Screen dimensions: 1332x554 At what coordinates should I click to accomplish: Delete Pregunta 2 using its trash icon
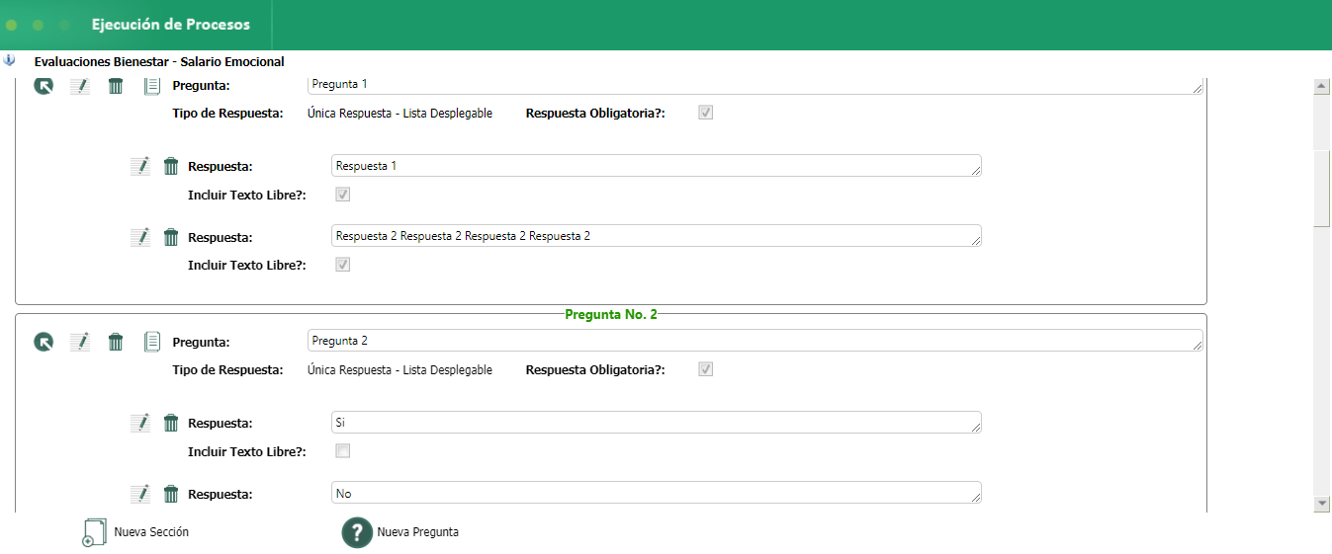(x=116, y=342)
